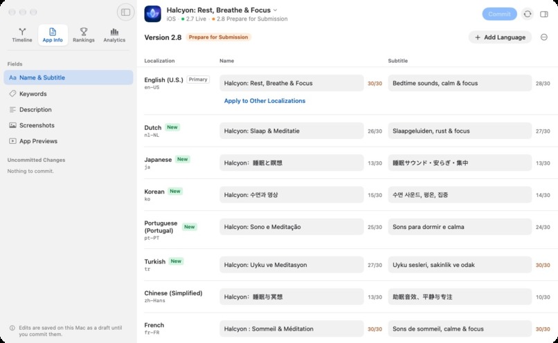This screenshot has width=558, height=343.
Task: Click the Subtitle column header
Action: coord(398,61)
